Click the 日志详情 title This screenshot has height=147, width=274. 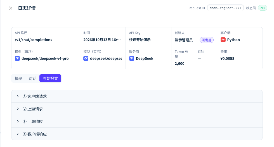pyautogui.click(x=27, y=8)
